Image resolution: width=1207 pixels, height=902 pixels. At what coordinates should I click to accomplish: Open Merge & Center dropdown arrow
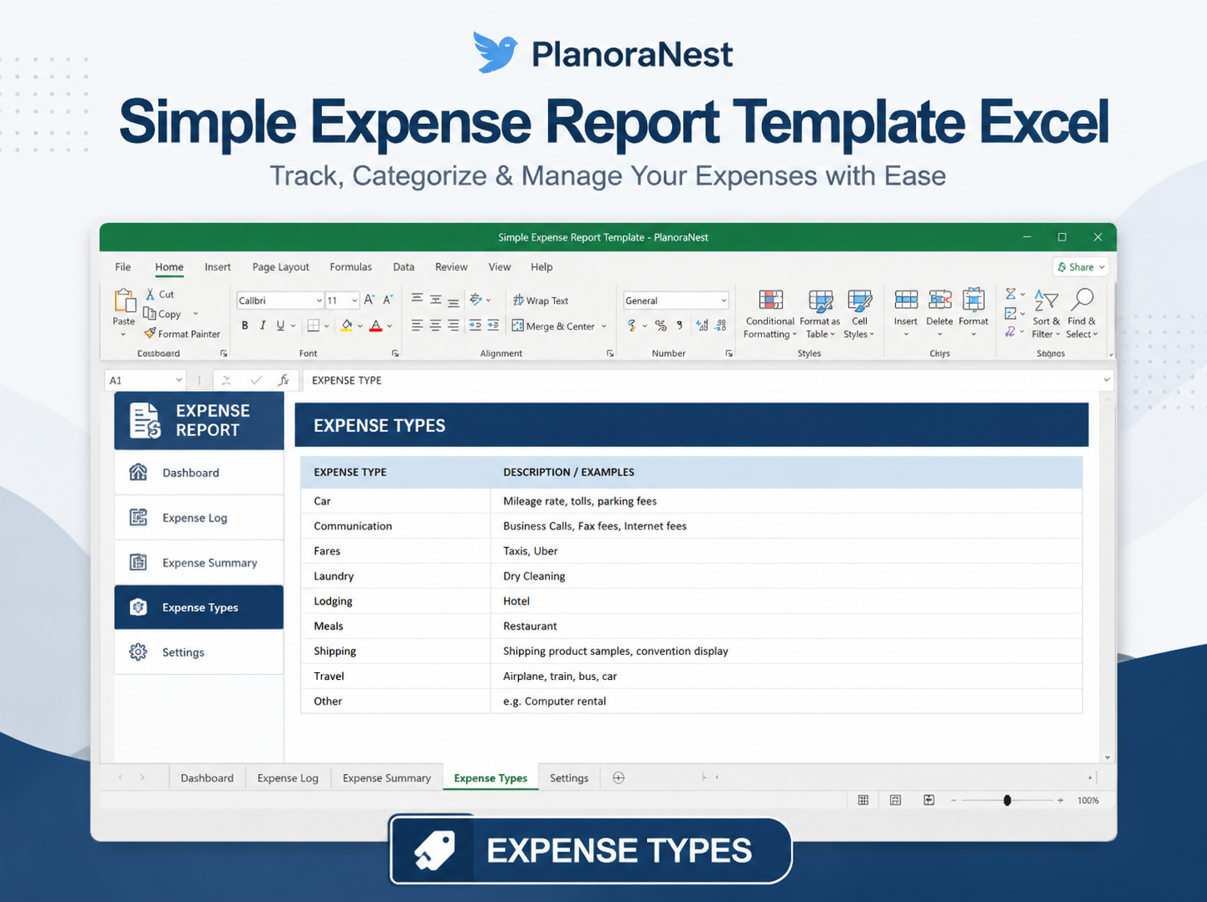(x=604, y=326)
